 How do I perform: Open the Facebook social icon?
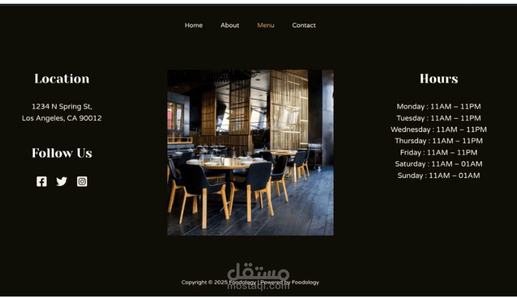click(x=41, y=181)
